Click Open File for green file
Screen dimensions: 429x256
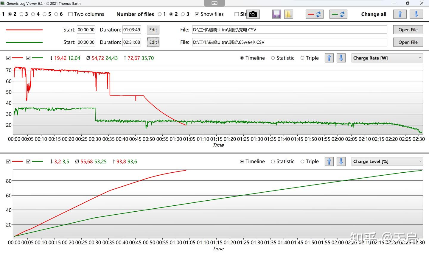(x=408, y=42)
